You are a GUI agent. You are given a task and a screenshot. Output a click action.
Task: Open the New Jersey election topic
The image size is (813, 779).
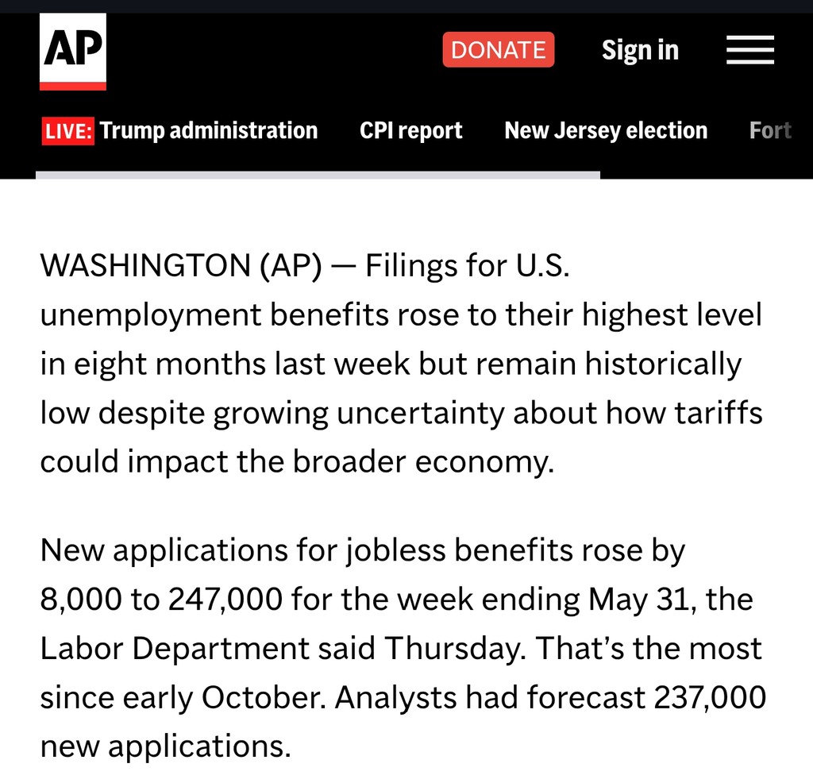pyautogui.click(x=606, y=131)
